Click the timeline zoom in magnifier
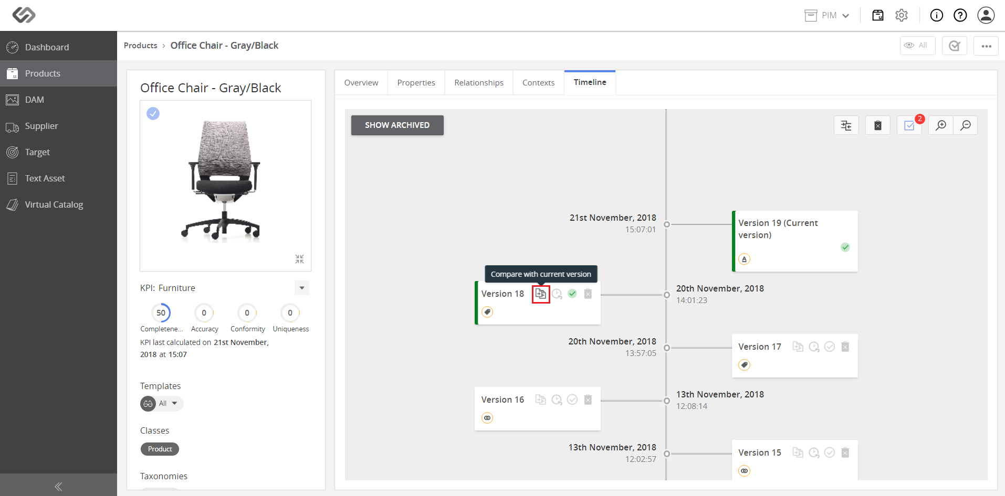 (941, 125)
